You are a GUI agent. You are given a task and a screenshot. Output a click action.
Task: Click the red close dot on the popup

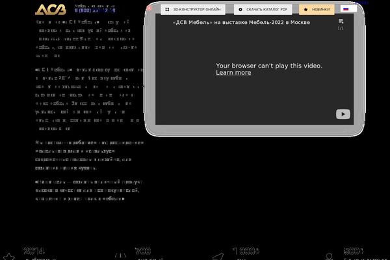tap(149, 8)
